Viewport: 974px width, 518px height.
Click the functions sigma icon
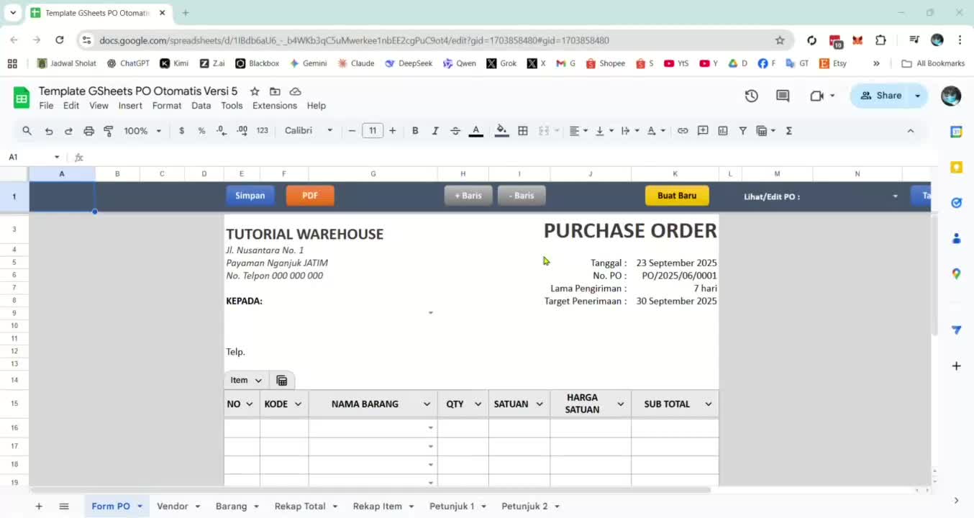click(788, 131)
